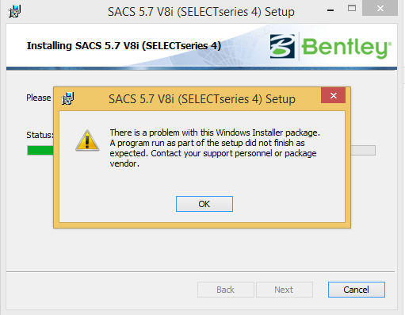Maximize the main Setup window
Viewport: 405px width, 315px height.
tap(352, 8)
